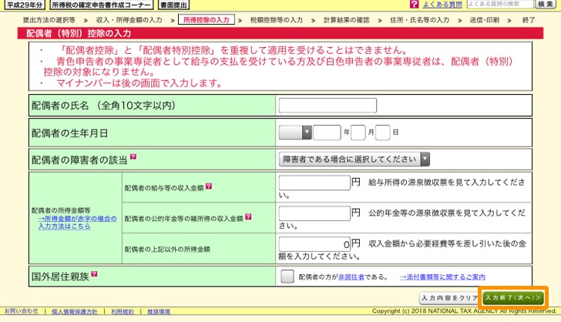This screenshot has width=561, height=322.
Task: Go to 終了 step
Action: (529, 20)
